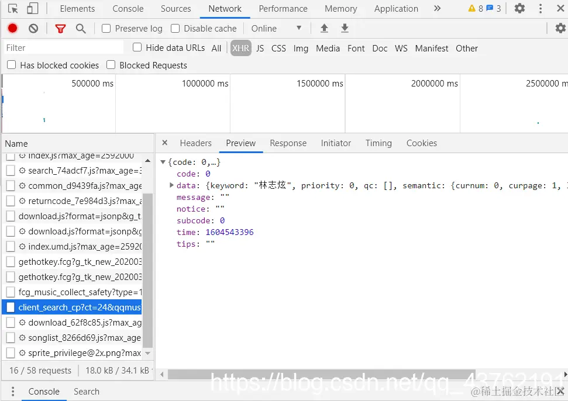The height and width of the screenshot is (401, 568).
Task: Filter requests by All types
Action: pos(216,48)
